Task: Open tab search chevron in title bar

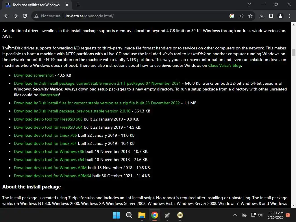Action: pyautogui.click(x=249, y=4)
